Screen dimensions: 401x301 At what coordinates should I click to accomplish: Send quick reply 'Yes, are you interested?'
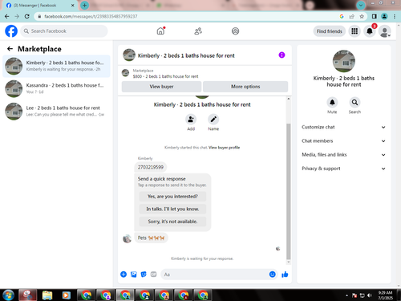point(172,197)
